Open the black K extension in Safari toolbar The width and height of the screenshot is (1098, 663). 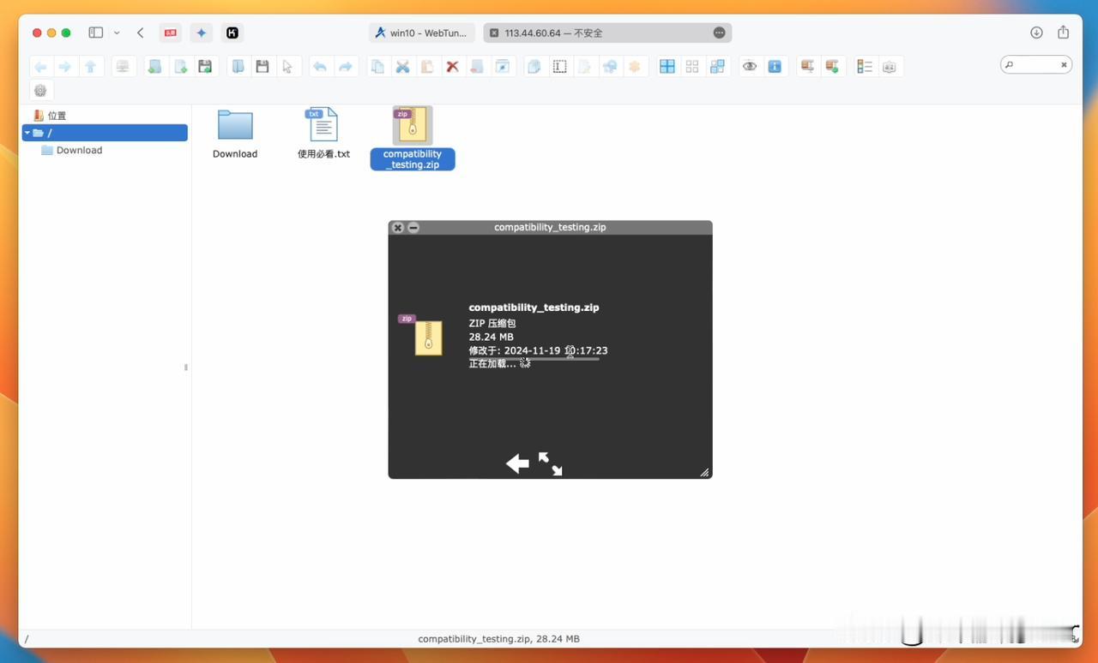click(x=232, y=33)
